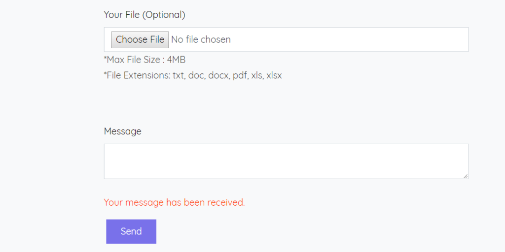Click the word 'received' in the red status message
505x252 pixels.
coord(224,202)
